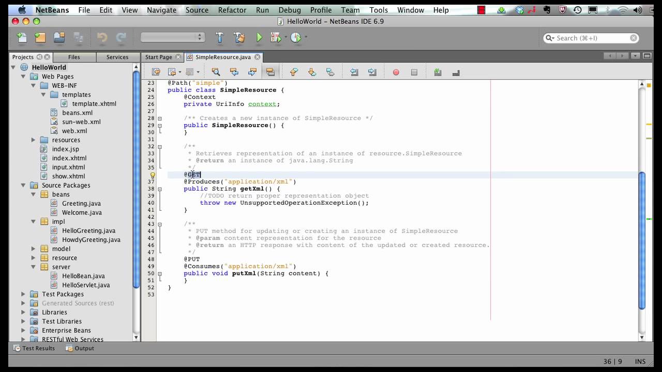The image size is (662, 372).
Task: Toggle code fold at line 28
Action: (x=160, y=118)
